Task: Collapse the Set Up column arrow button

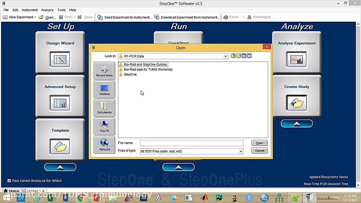Action: point(60,167)
